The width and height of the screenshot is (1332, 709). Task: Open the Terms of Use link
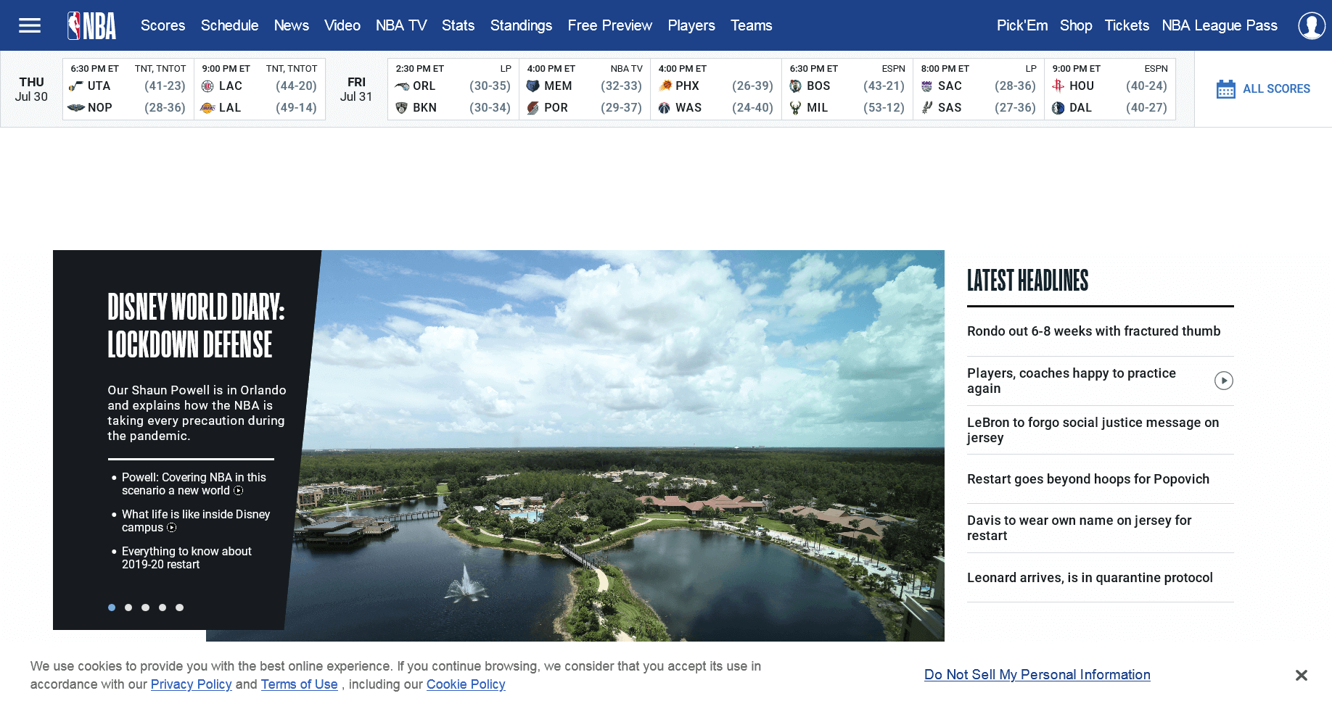tap(299, 684)
